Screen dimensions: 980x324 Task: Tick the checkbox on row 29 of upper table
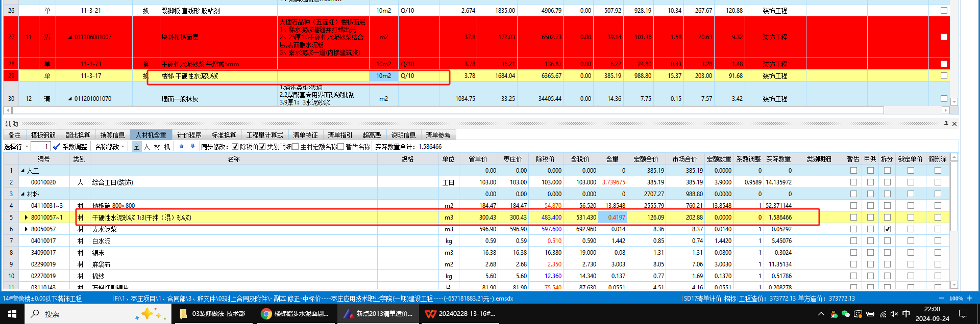944,76
